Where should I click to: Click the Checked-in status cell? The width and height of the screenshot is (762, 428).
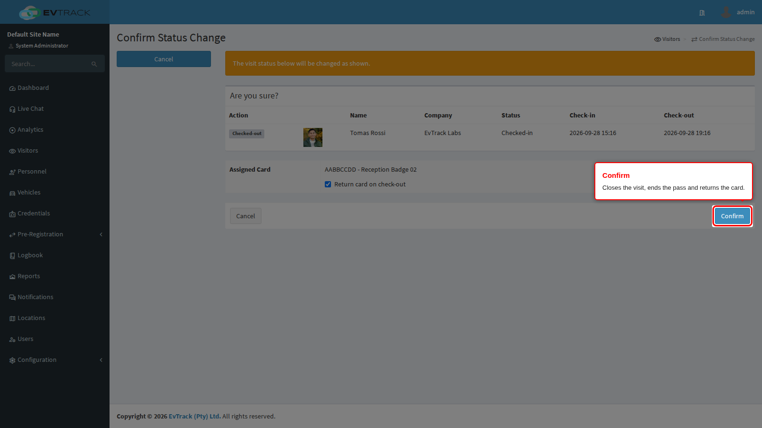tap(517, 133)
